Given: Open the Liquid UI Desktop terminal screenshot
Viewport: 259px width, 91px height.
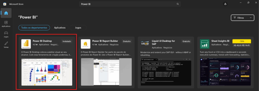Looking at the screenshot, I should click(x=166, y=72).
